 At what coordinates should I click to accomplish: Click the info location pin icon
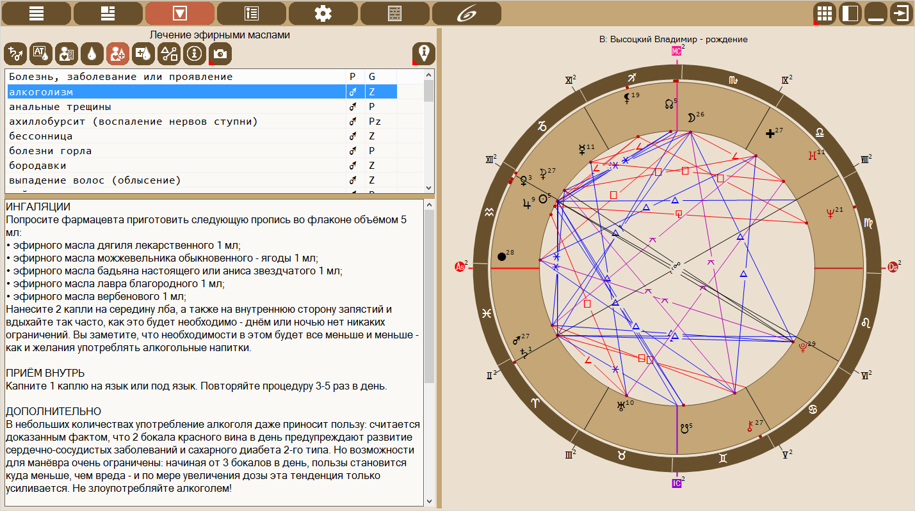coord(423,53)
